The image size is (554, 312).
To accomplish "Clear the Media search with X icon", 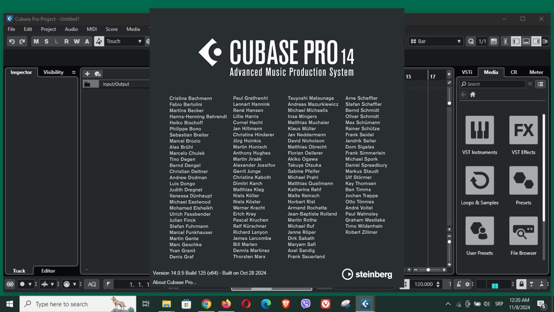I will (530, 84).
